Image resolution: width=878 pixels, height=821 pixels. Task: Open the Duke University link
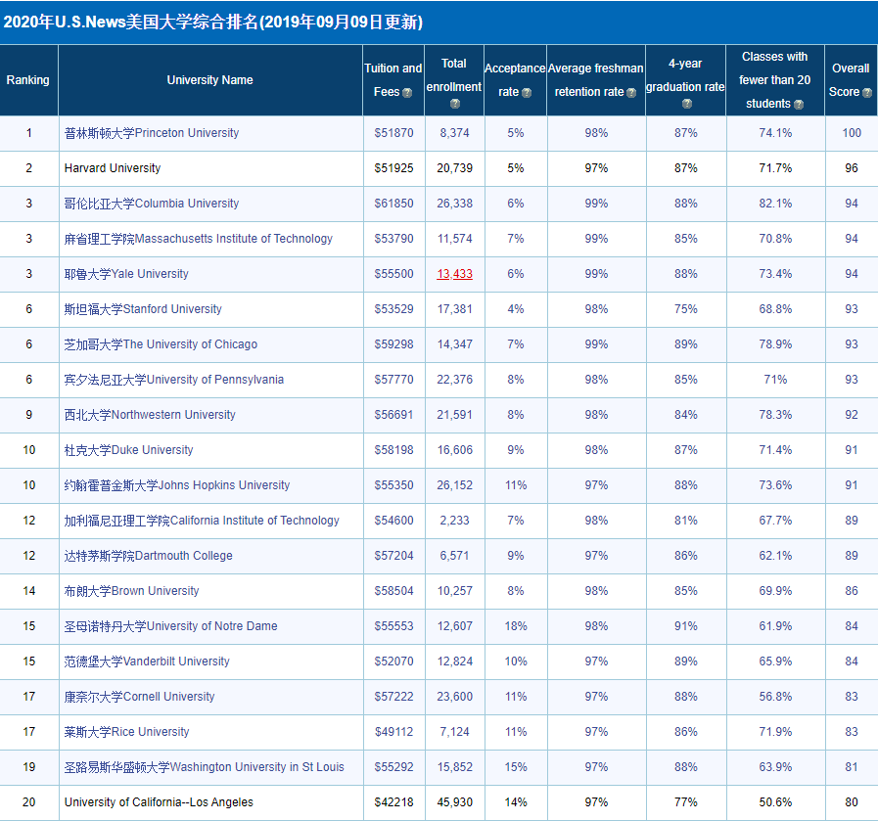[129, 450]
